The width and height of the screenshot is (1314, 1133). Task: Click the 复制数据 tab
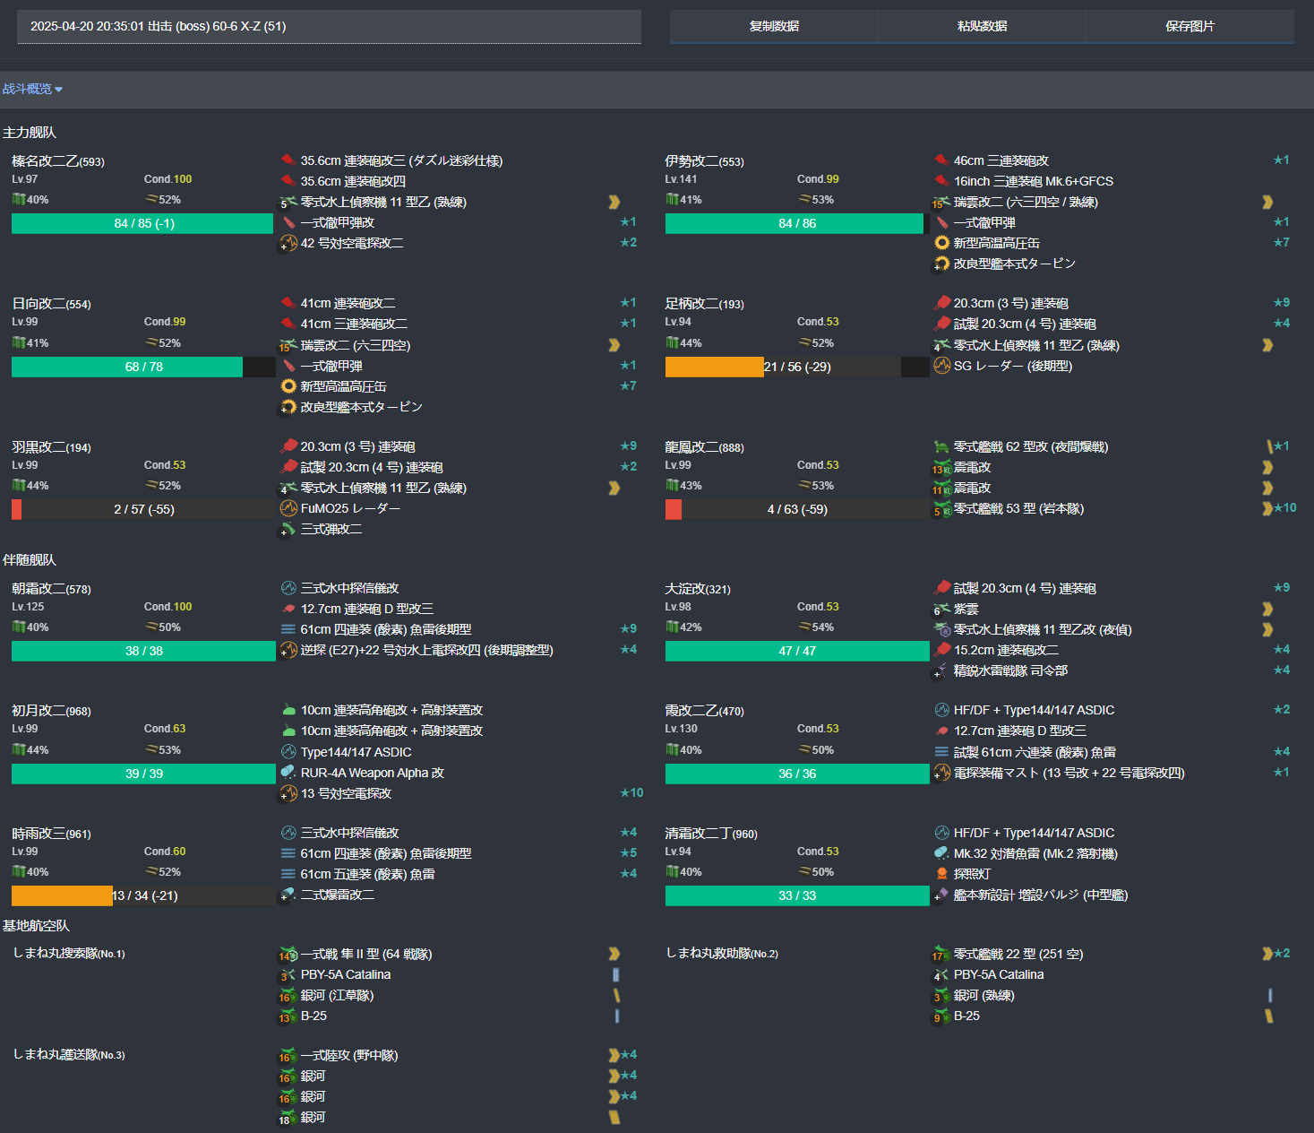click(x=774, y=26)
